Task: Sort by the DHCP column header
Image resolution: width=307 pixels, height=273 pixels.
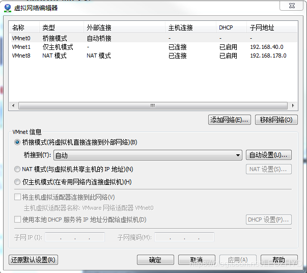Action: point(231,28)
